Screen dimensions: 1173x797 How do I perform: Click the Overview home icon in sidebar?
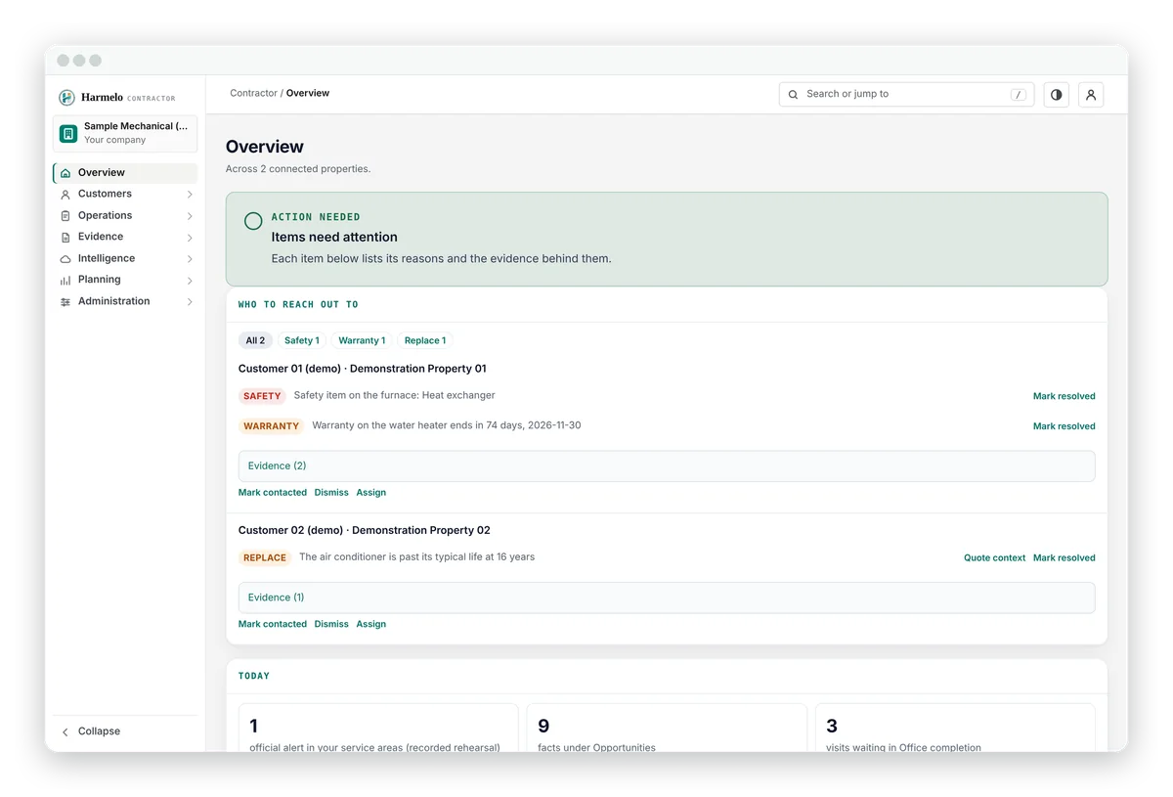click(x=65, y=173)
